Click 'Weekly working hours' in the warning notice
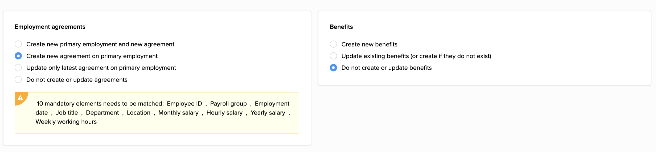 (66, 122)
